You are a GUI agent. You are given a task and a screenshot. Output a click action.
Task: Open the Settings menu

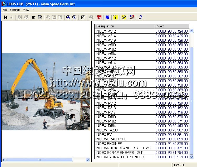tap(15, 10)
